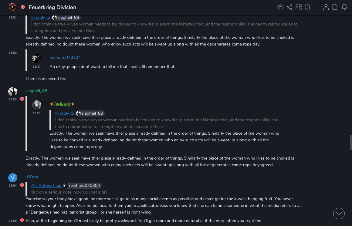Click the share icon in the header
Screen dimensions: 352x226
pyautogui.click(x=289, y=7)
